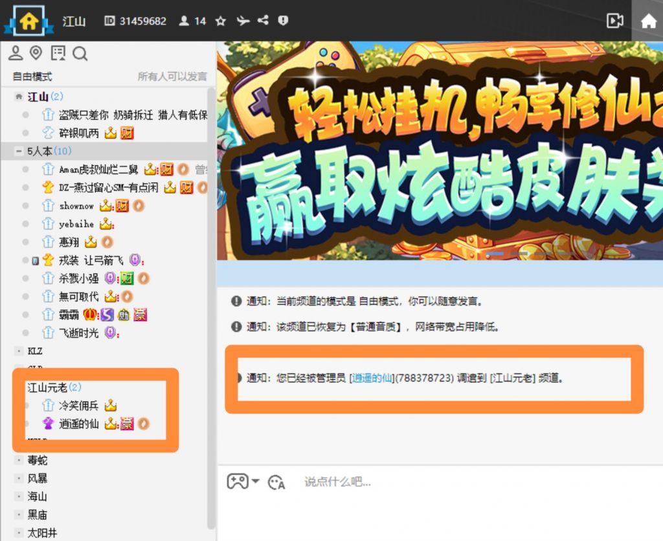Expand the 黑庙 sub-channel
The height and width of the screenshot is (541, 663).
click(19, 514)
